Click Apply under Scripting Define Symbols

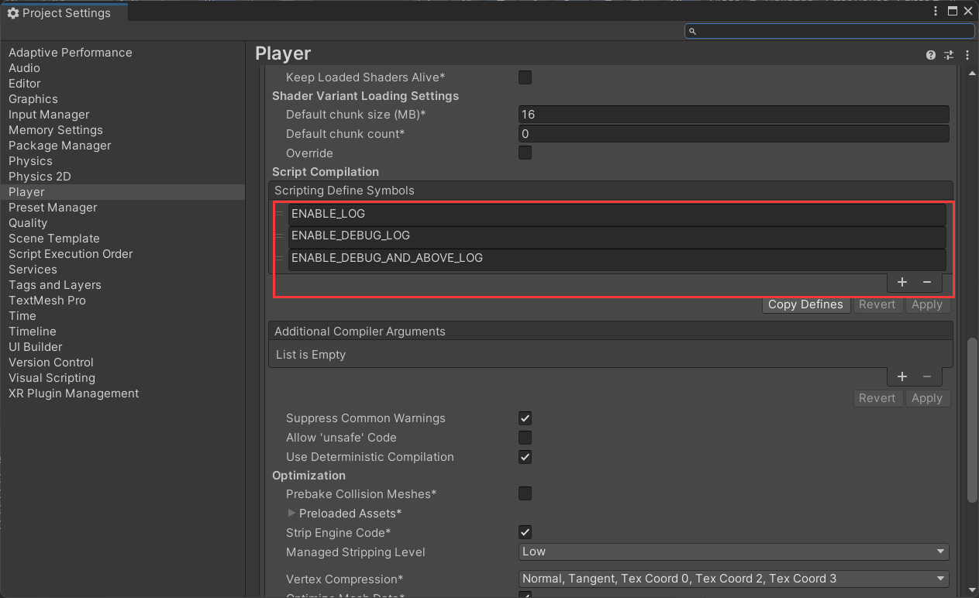point(926,304)
